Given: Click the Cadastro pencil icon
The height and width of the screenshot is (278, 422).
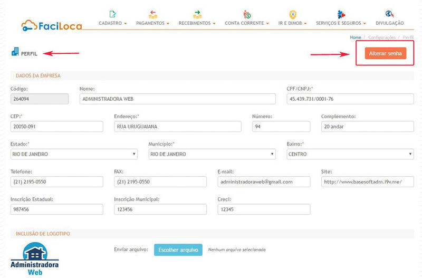Looking at the screenshot, I should click(112, 14).
